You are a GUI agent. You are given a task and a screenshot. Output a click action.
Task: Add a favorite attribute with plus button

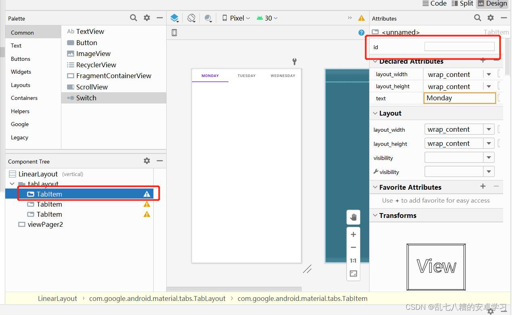coord(483,187)
